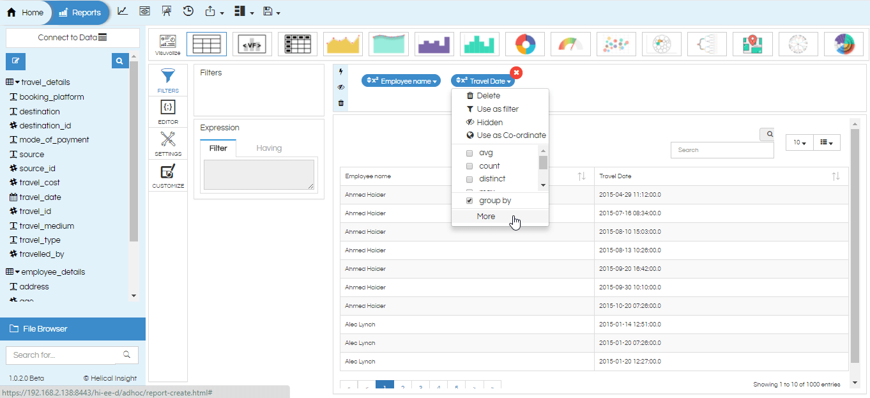Open the File Browser panel
870x398 pixels.
tap(73, 329)
